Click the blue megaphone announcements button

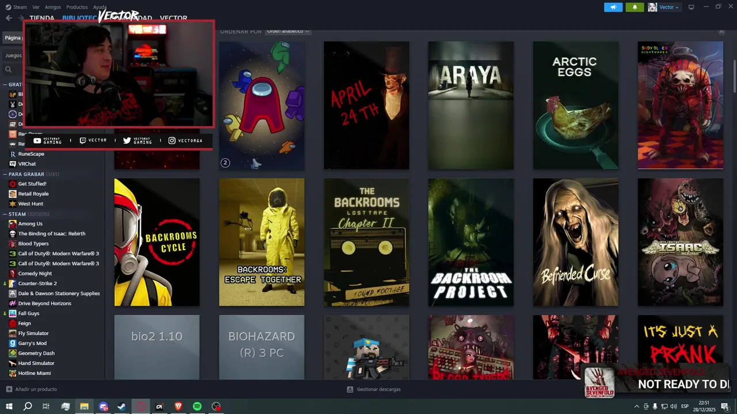[613, 7]
